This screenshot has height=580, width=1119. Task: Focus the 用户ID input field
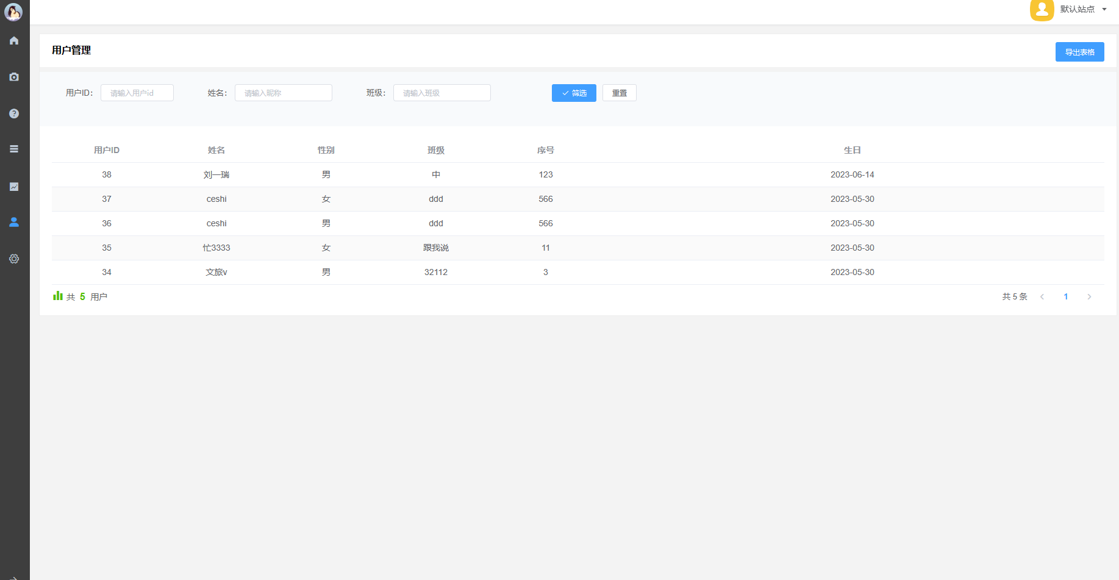137,93
